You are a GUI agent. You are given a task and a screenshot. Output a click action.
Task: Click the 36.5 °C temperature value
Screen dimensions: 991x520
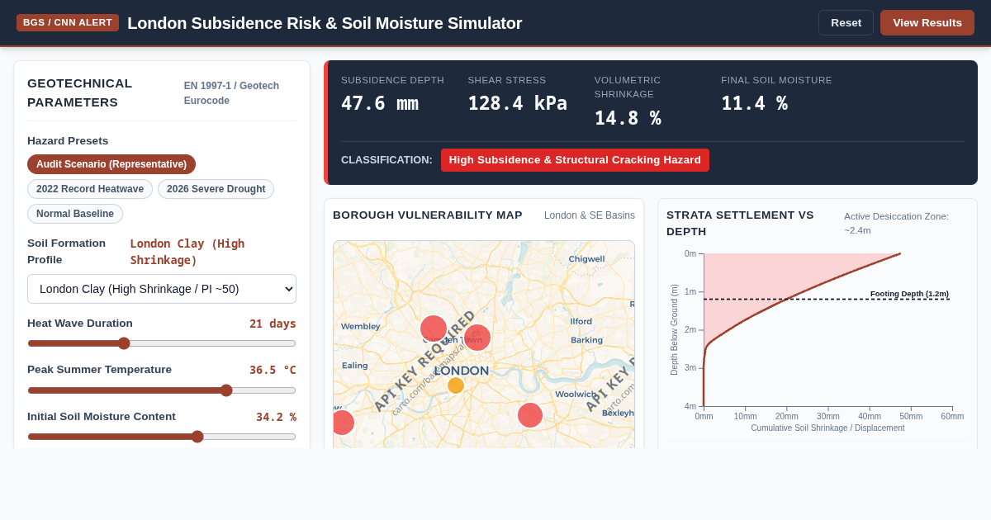273,370
